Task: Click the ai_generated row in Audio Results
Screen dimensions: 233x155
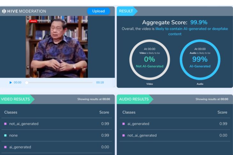Action: pyautogui.click(x=175, y=124)
